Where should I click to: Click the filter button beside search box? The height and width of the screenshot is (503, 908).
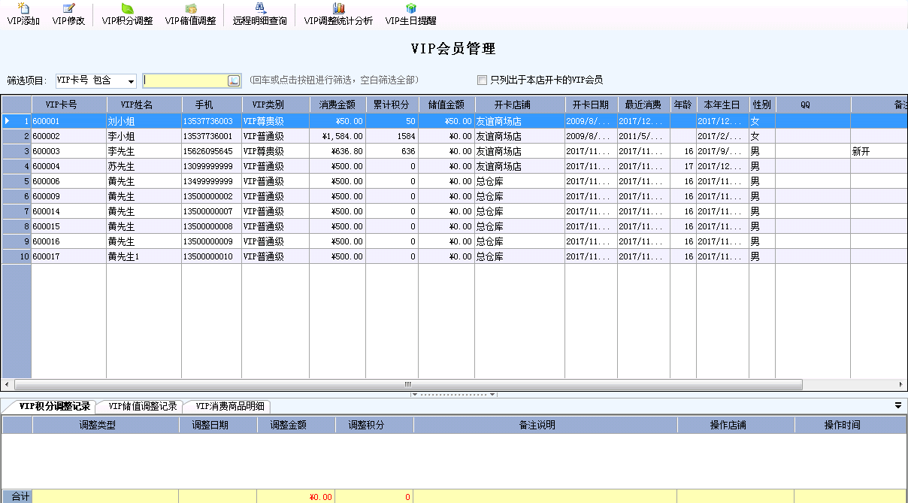234,80
